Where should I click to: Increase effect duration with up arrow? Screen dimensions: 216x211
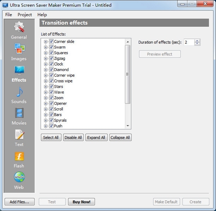pyautogui.click(x=197, y=41)
